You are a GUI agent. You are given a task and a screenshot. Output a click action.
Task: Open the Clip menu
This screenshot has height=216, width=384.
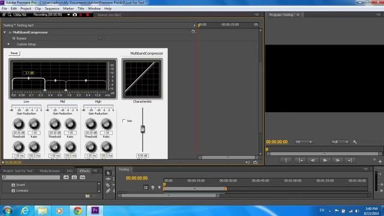[38, 8]
